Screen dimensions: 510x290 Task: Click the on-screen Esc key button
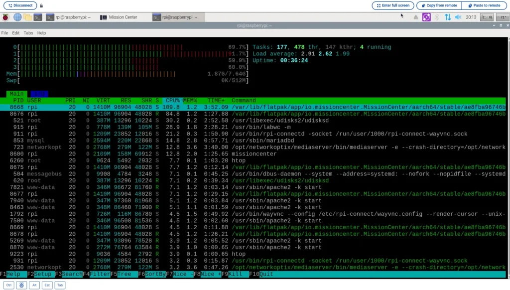tap(47, 285)
